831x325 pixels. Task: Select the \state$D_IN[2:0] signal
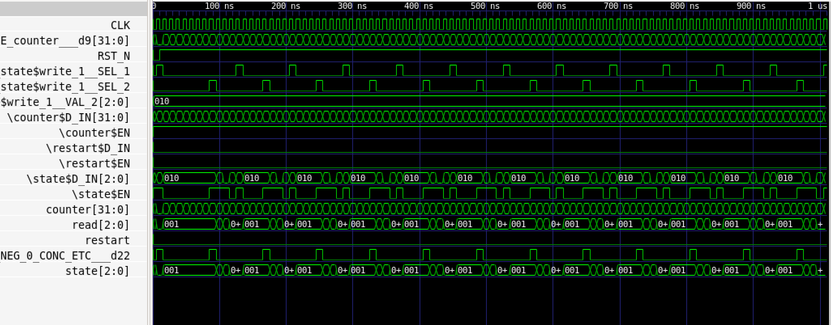pyautogui.click(x=78, y=179)
